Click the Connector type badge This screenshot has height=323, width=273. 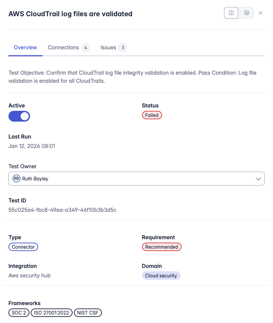coord(23,247)
